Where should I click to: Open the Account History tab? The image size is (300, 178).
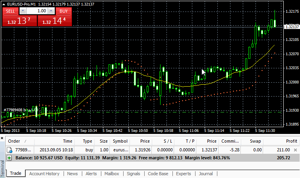click(44, 174)
